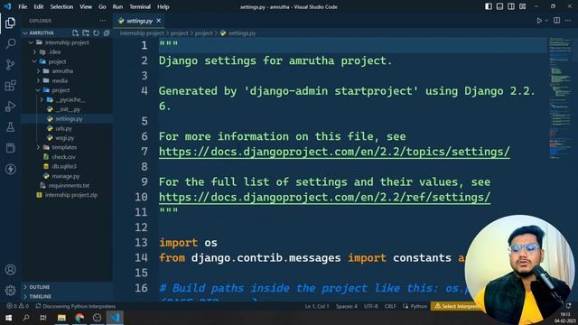Refresh the Explorer file tree

(97, 32)
